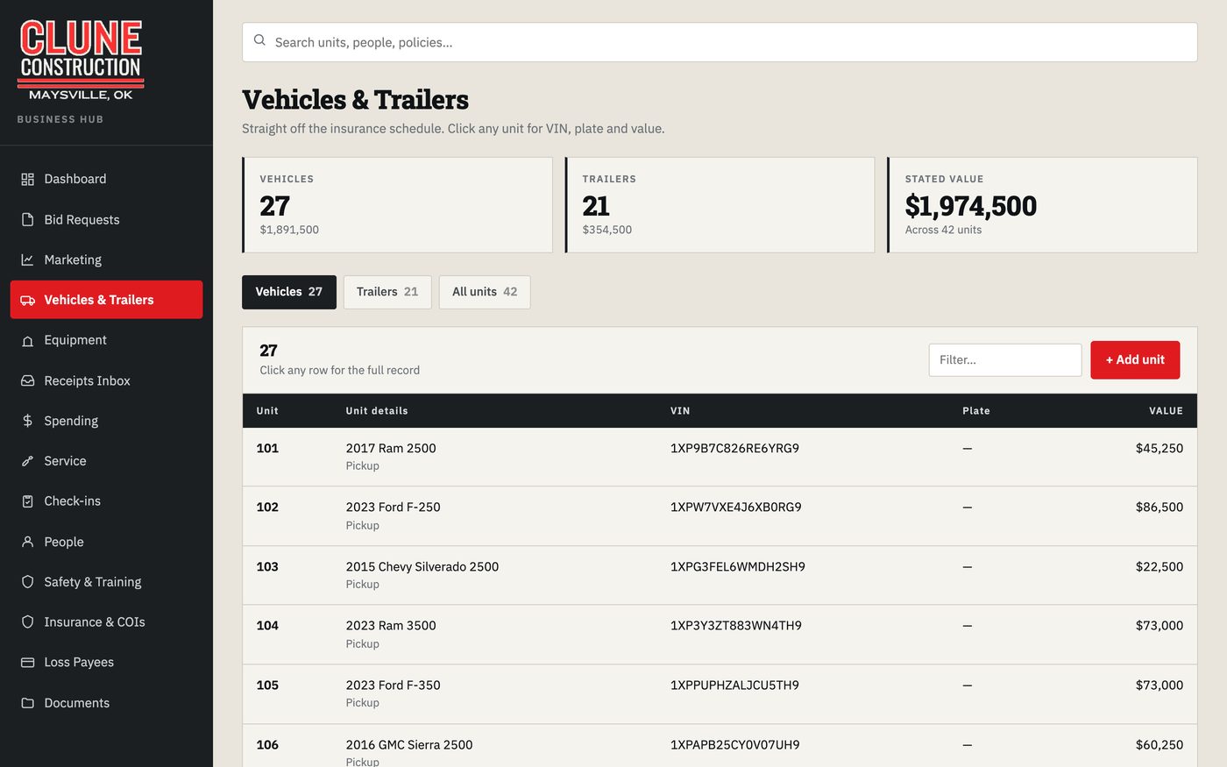The image size is (1227, 767).
Task: Click the Insurance & COIs shield icon
Action: point(27,622)
